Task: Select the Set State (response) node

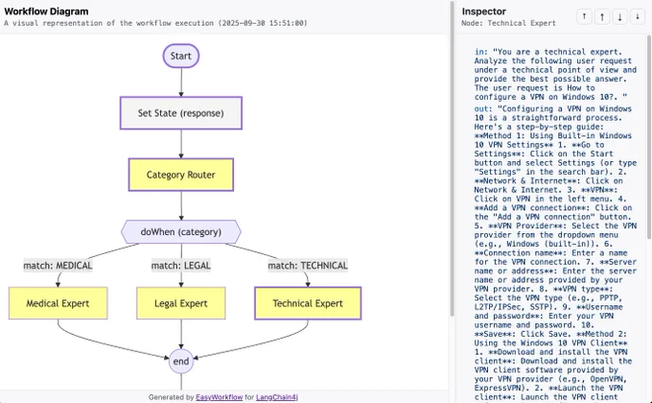Action: [181, 113]
